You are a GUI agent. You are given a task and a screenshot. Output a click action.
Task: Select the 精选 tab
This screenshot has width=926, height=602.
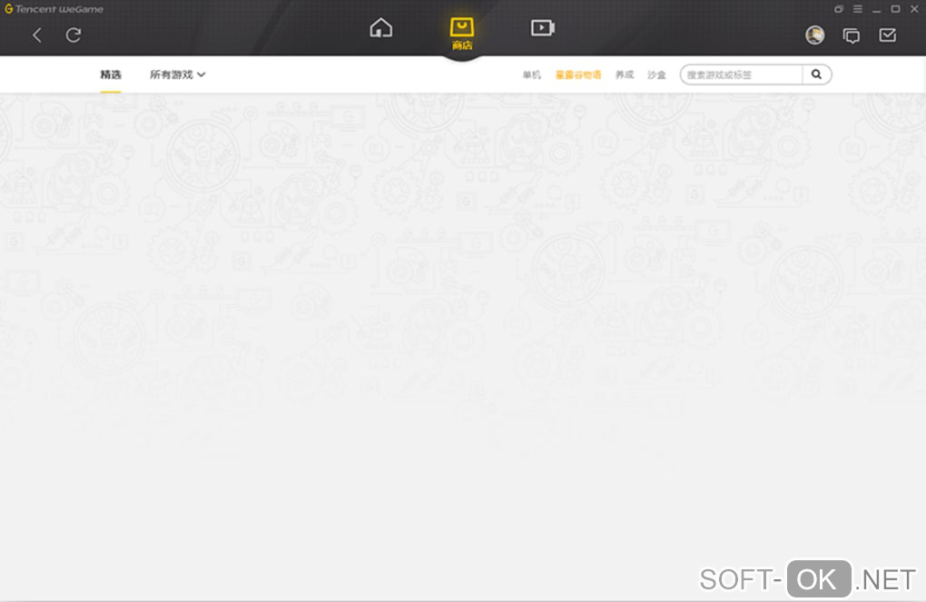click(111, 75)
